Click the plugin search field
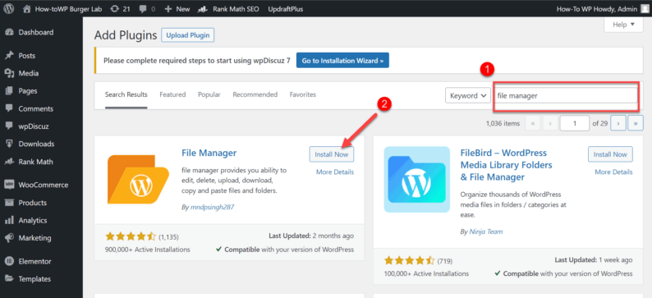The width and height of the screenshot is (652, 298). pyautogui.click(x=566, y=95)
